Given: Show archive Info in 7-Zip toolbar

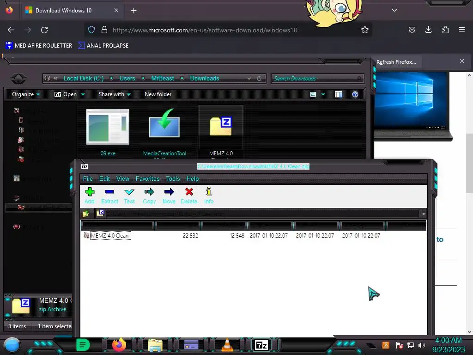Looking at the screenshot, I should pos(209,196).
